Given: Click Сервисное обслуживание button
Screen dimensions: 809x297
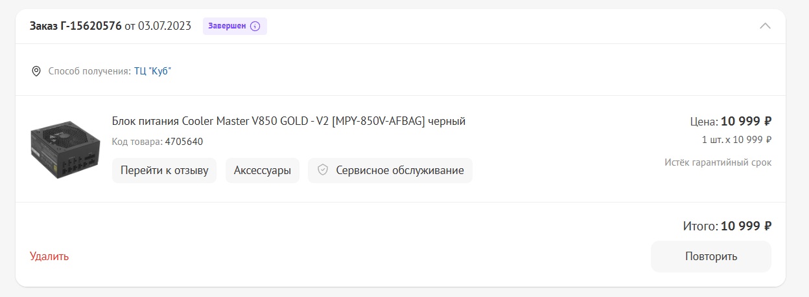Looking at the screenshot, I should point(390,171).
